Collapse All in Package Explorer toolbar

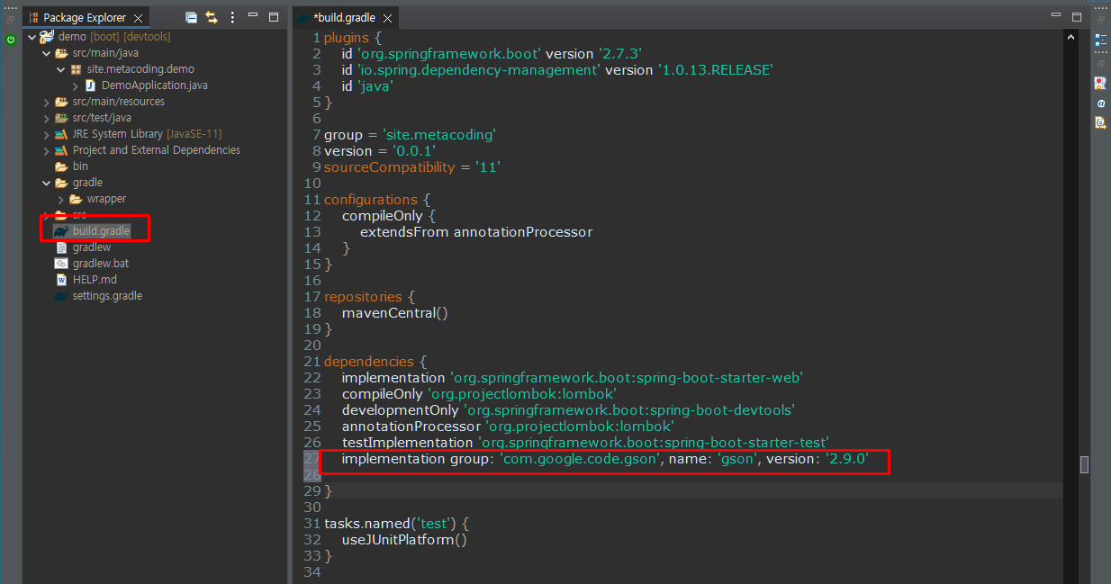191,17
